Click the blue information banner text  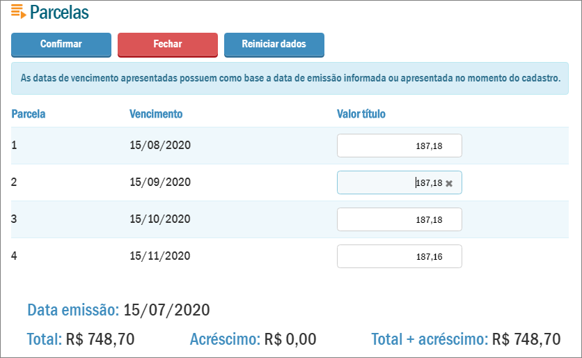[x=290, y=79]
